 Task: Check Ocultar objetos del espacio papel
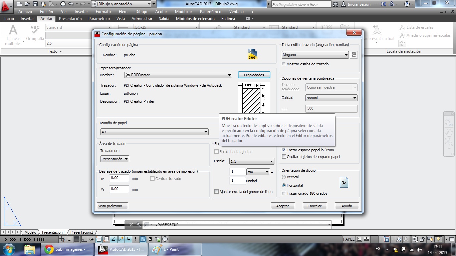[x=284, y=157]
